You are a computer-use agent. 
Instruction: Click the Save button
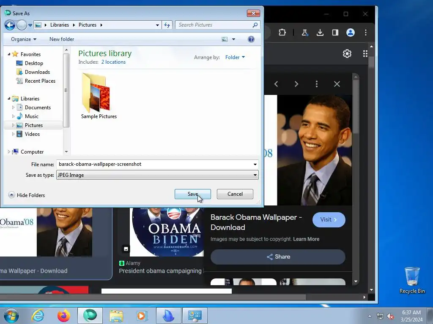click(x=193, y=194)
